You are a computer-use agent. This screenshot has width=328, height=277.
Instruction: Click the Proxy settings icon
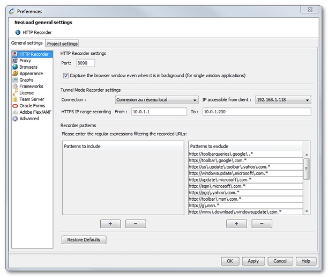coord(15,61)
